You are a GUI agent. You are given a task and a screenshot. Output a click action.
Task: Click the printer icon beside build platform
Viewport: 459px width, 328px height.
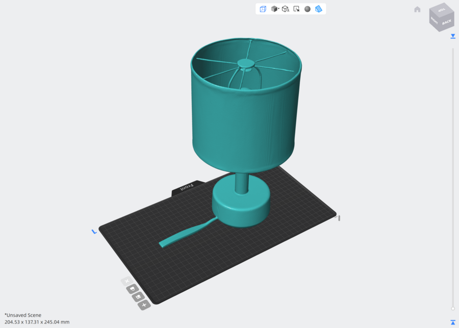click(x=133, y=289)
